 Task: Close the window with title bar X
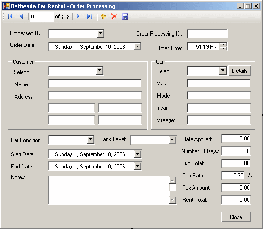[x=256, y=6]
